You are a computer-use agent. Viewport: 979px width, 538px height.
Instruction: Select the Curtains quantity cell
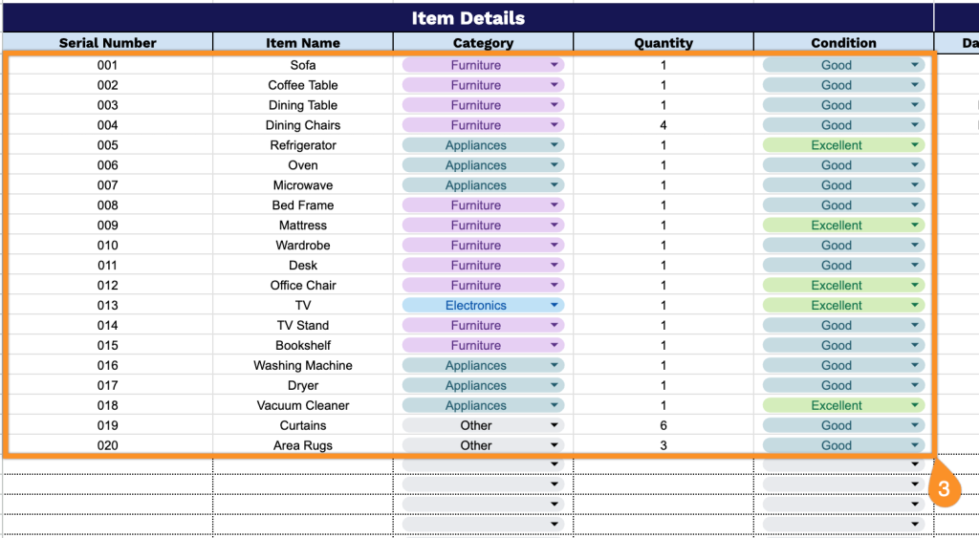(x=664, y=426)
